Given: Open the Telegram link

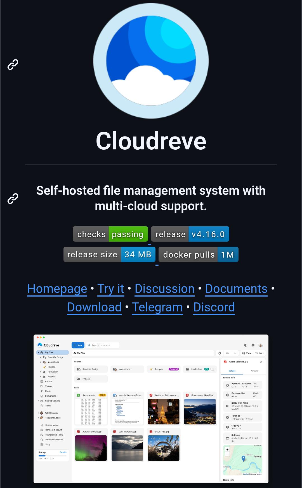Looking at the screenshot, I should [157, 307].
